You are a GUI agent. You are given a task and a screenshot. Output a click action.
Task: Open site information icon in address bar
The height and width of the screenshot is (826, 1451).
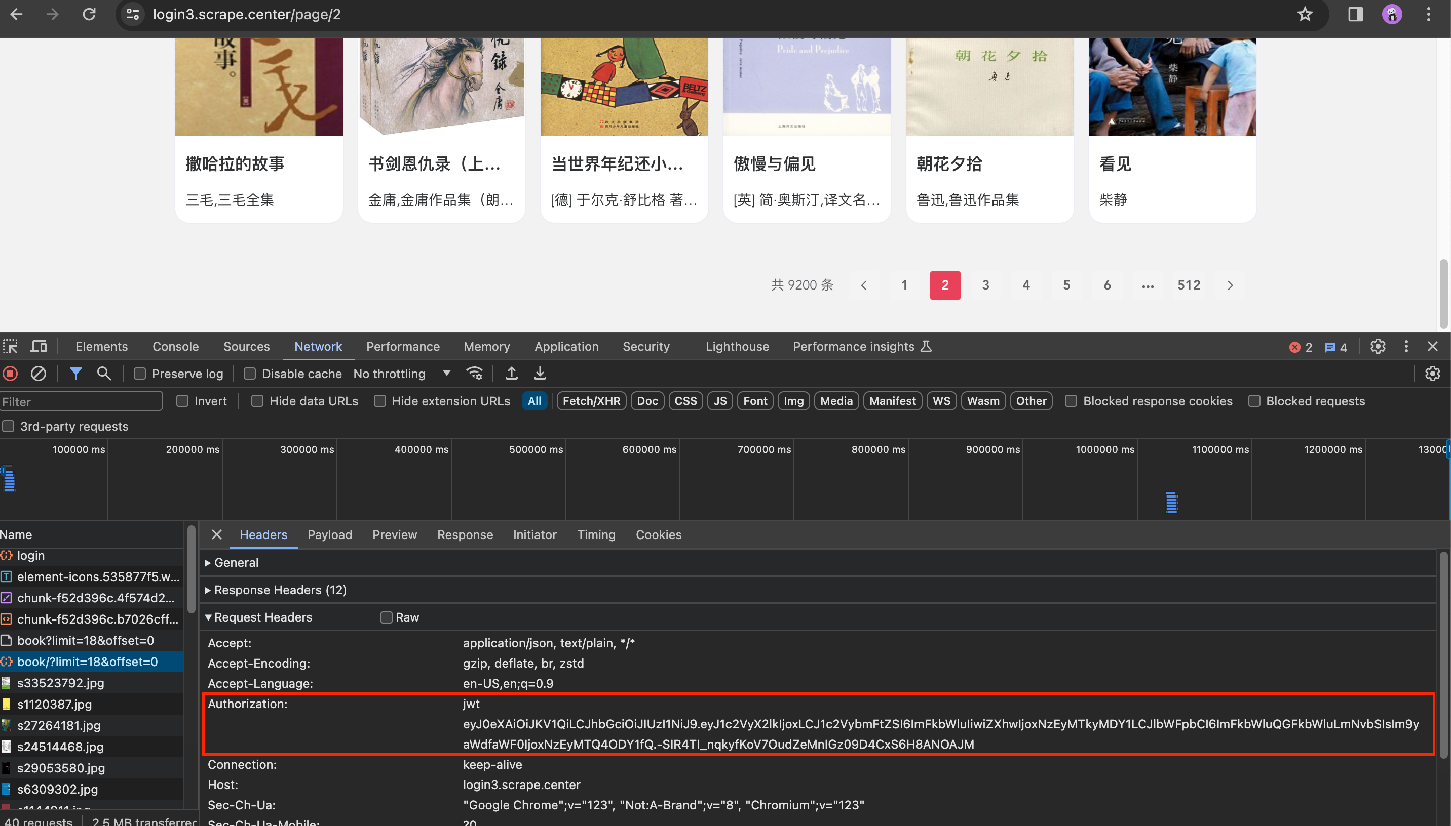(x=132, y=14)
